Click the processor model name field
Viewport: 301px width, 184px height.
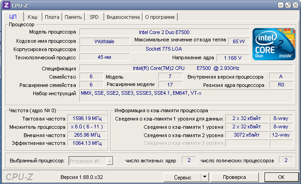tap(164, 32)
